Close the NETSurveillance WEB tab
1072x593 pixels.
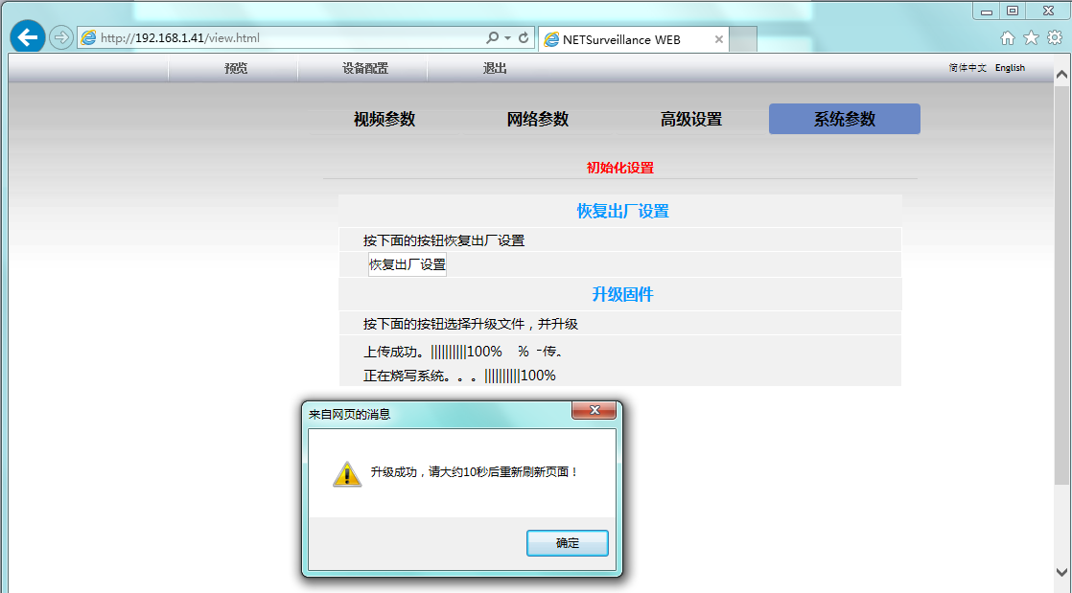click(x=718, y=39)
